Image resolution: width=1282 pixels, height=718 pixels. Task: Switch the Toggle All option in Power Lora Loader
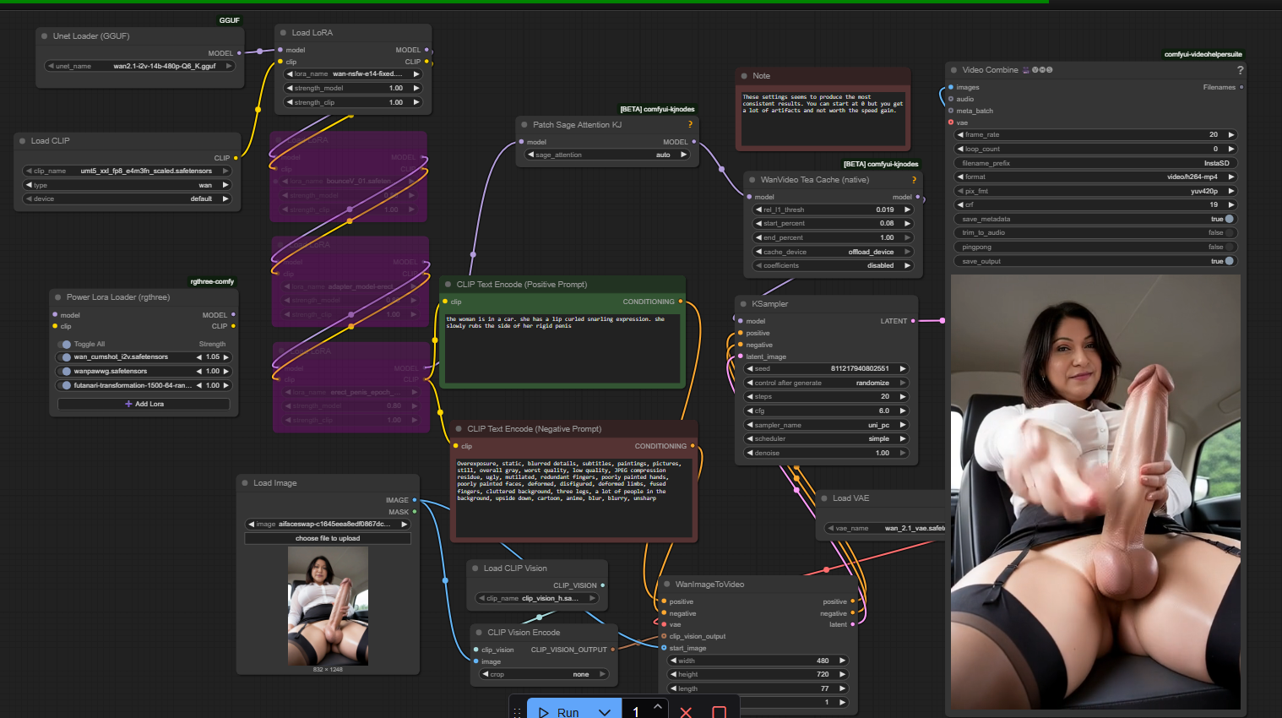66,344
